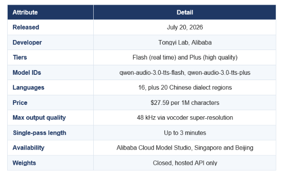Select the Released row label

tap(26, 27)
